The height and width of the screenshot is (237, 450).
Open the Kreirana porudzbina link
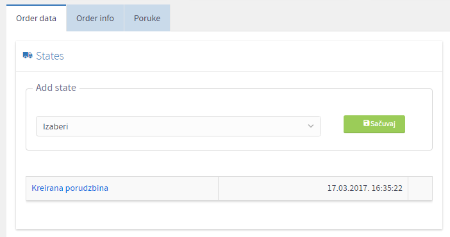[70, 188]
